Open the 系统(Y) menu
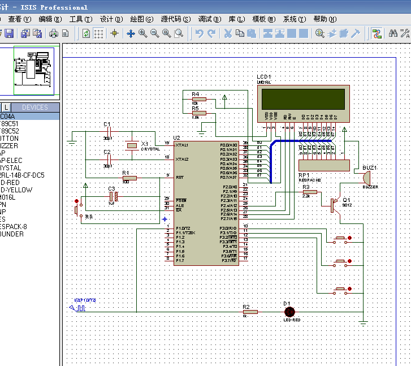The height and width of the screenshot is (366, 411). 295,19
